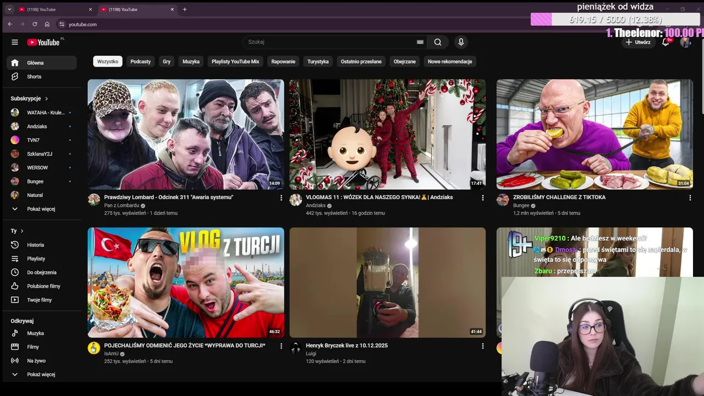This screenshot has width=704, height=396.
Task: Select the Gry filter chip
Action: [167, 62]
